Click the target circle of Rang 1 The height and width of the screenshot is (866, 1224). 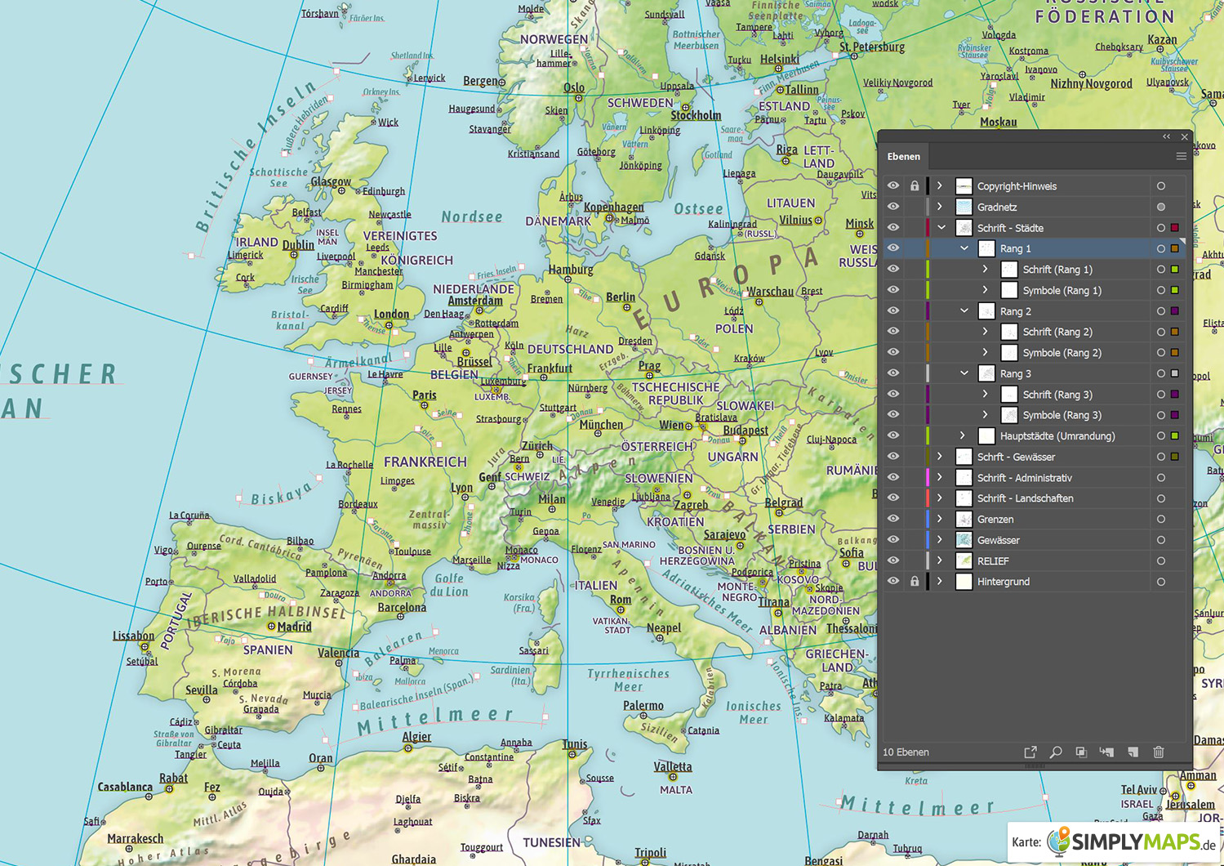(x=1161, y=248)
